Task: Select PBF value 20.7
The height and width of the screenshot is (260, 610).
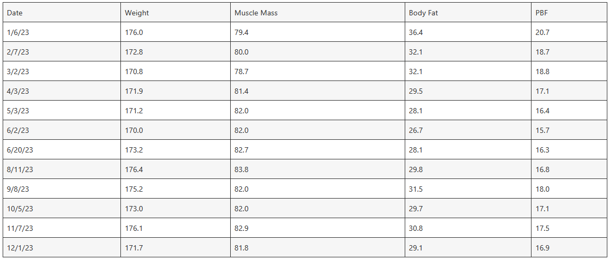Action: (x=543, y=32)
